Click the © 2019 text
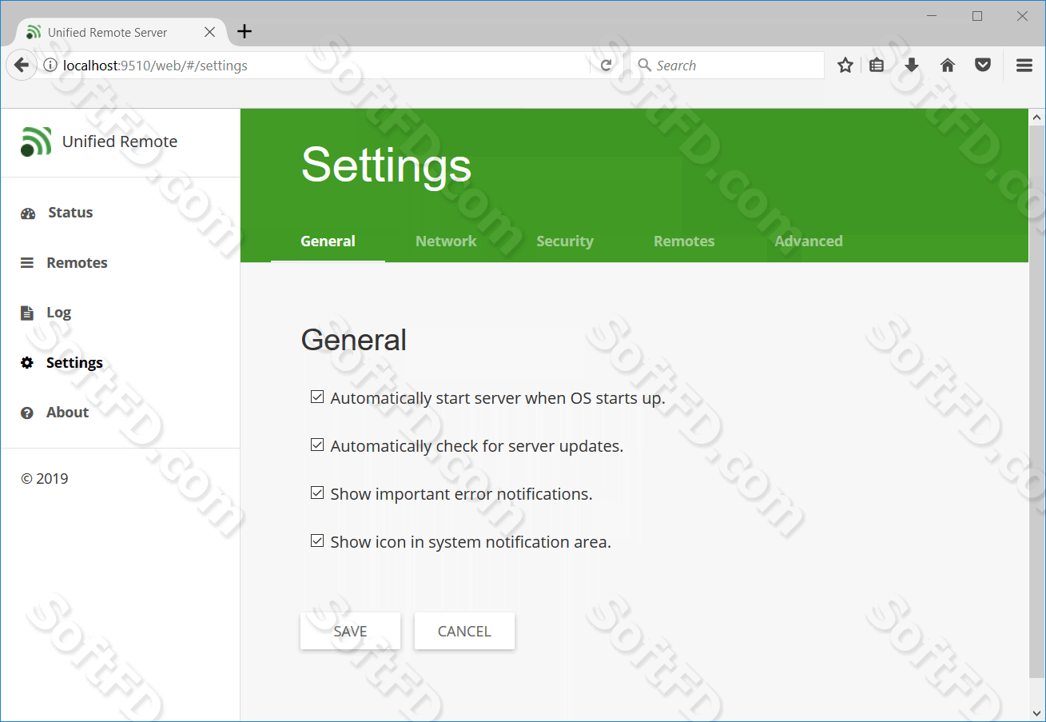The image size is (1046, 722). click(45, 479)
